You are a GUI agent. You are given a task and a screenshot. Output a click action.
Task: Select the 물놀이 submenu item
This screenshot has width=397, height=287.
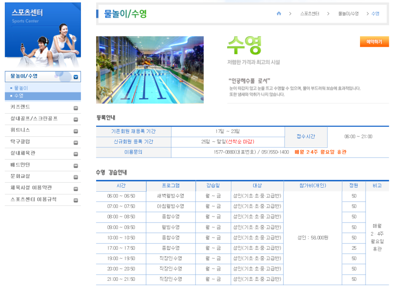[43, 88]
